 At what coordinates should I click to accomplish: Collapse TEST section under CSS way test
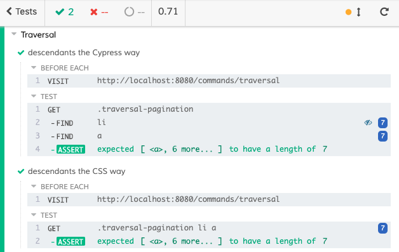(x=34, y=215)
